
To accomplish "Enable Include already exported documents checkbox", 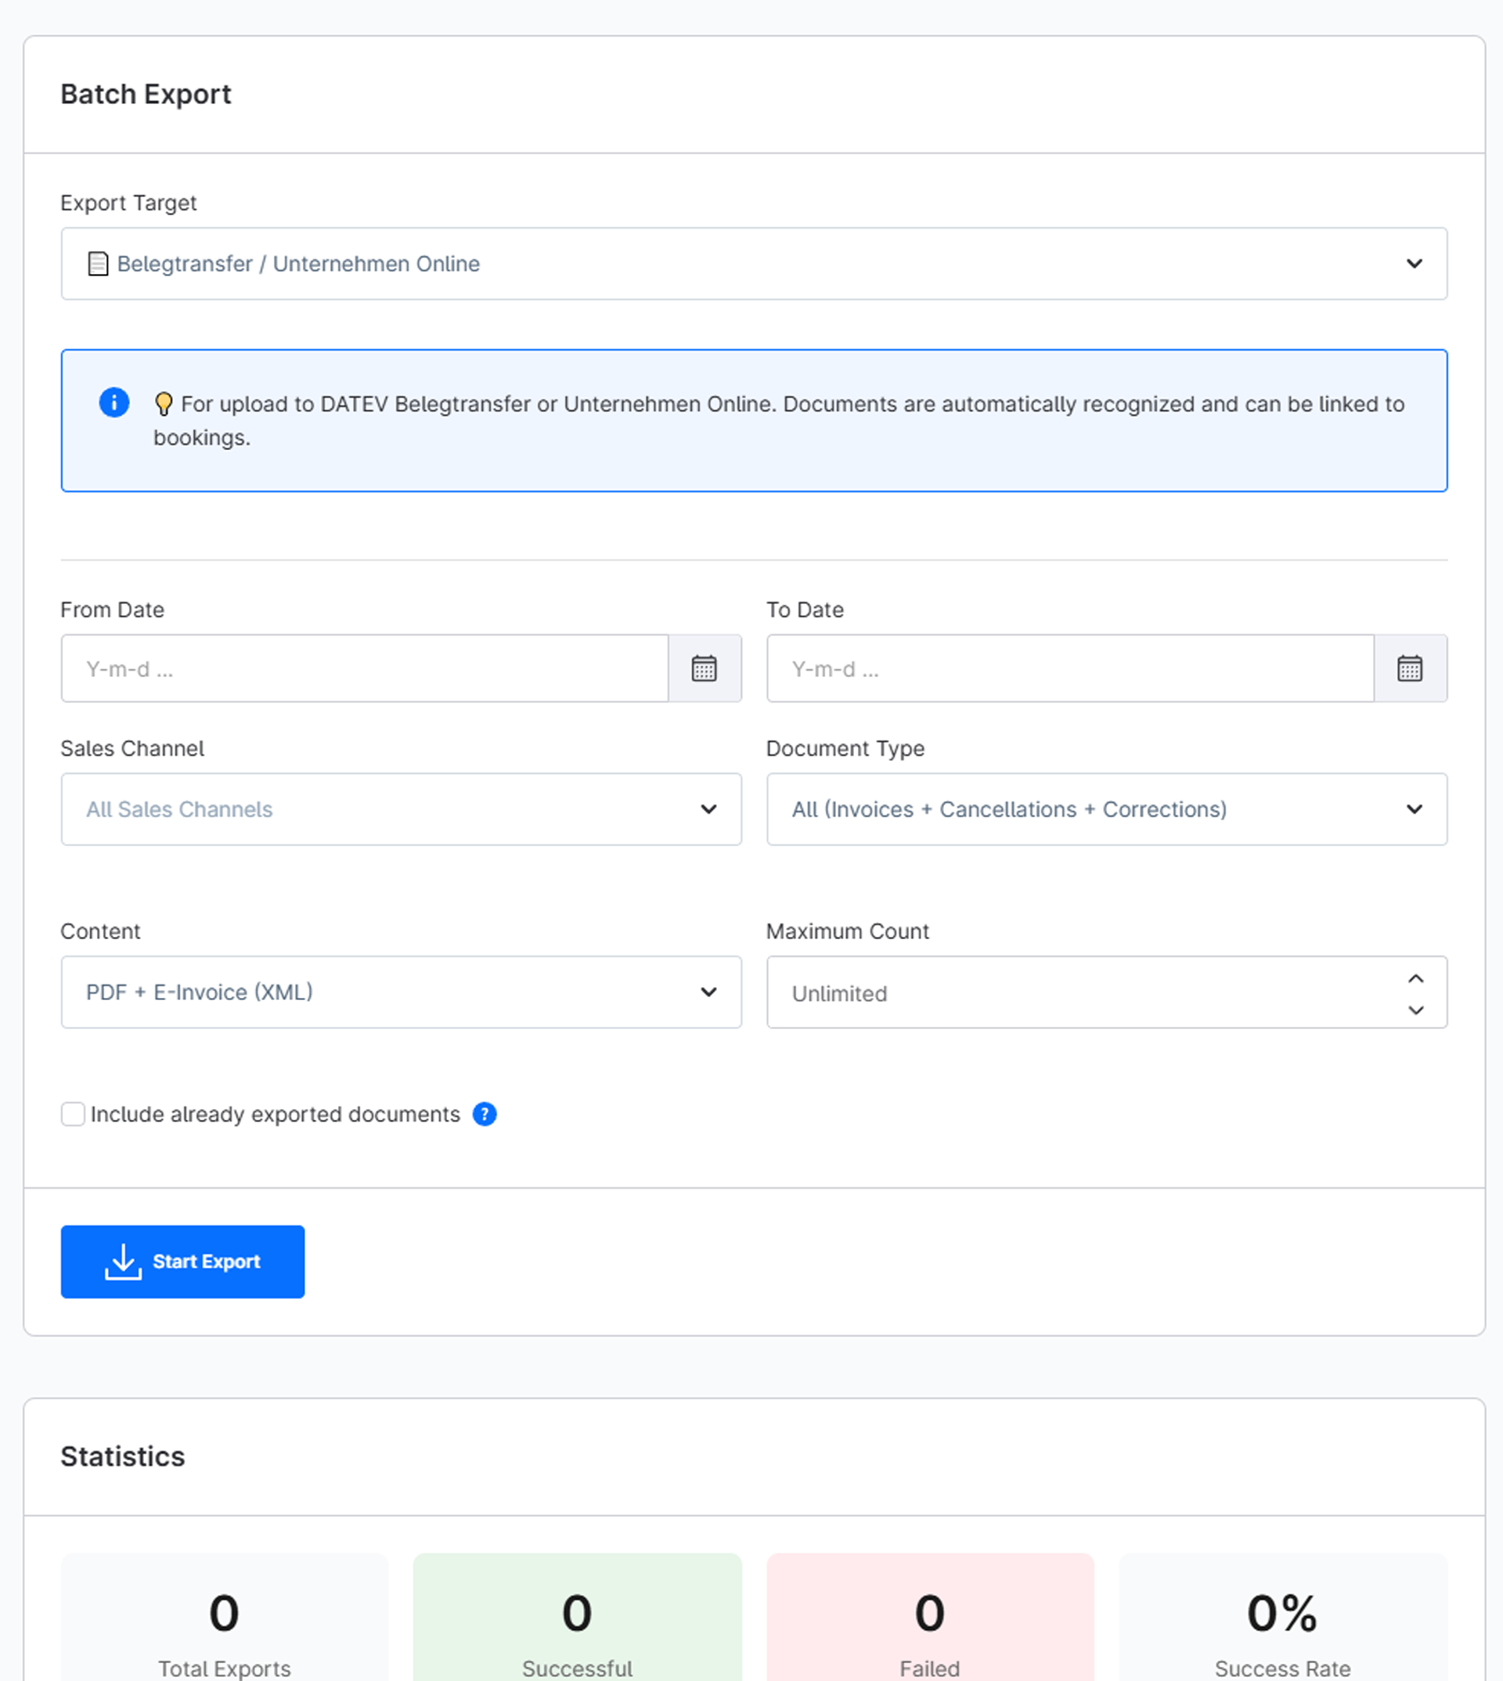I will click(73, 1114).
